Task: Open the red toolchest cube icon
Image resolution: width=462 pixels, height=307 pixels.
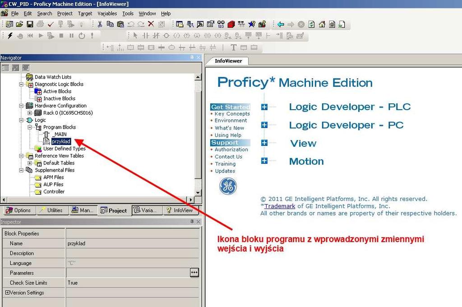Action: click(231, 24)
